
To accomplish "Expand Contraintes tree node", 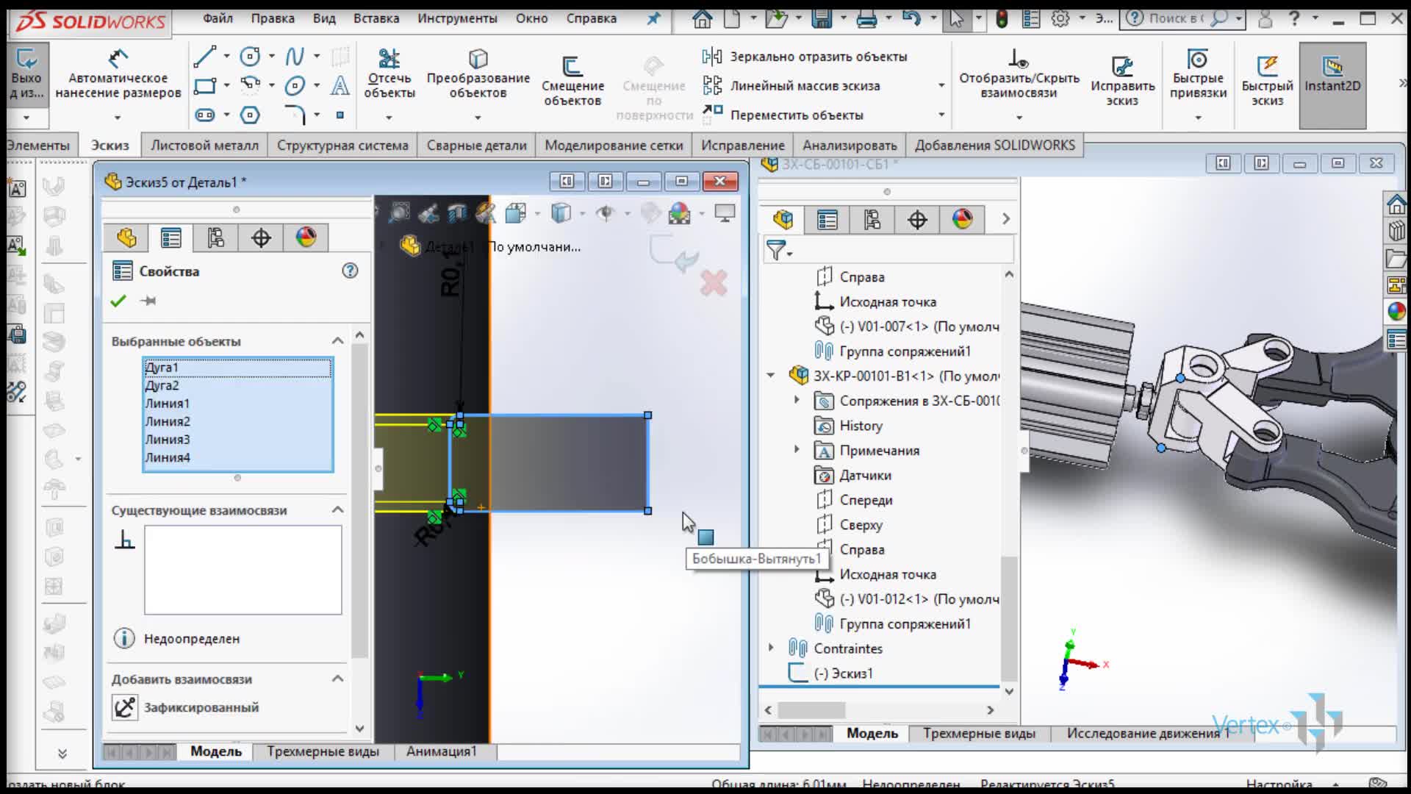I will pyautogui.click(x=770, y=648).
